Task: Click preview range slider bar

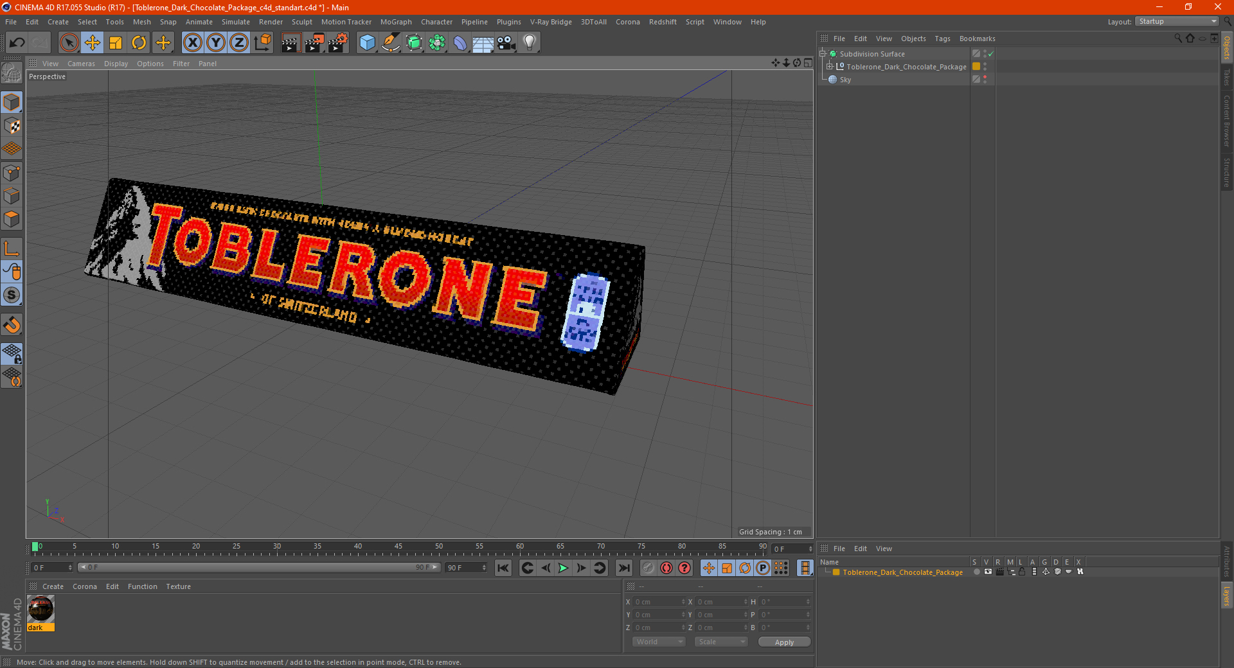Action: pos(258,568)
